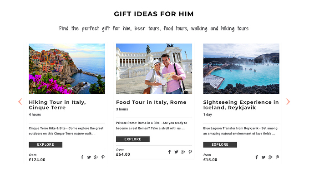Tweet the Rome Food Tour card
The width and height of the screenshot is (314, 182).
point(176,152)
